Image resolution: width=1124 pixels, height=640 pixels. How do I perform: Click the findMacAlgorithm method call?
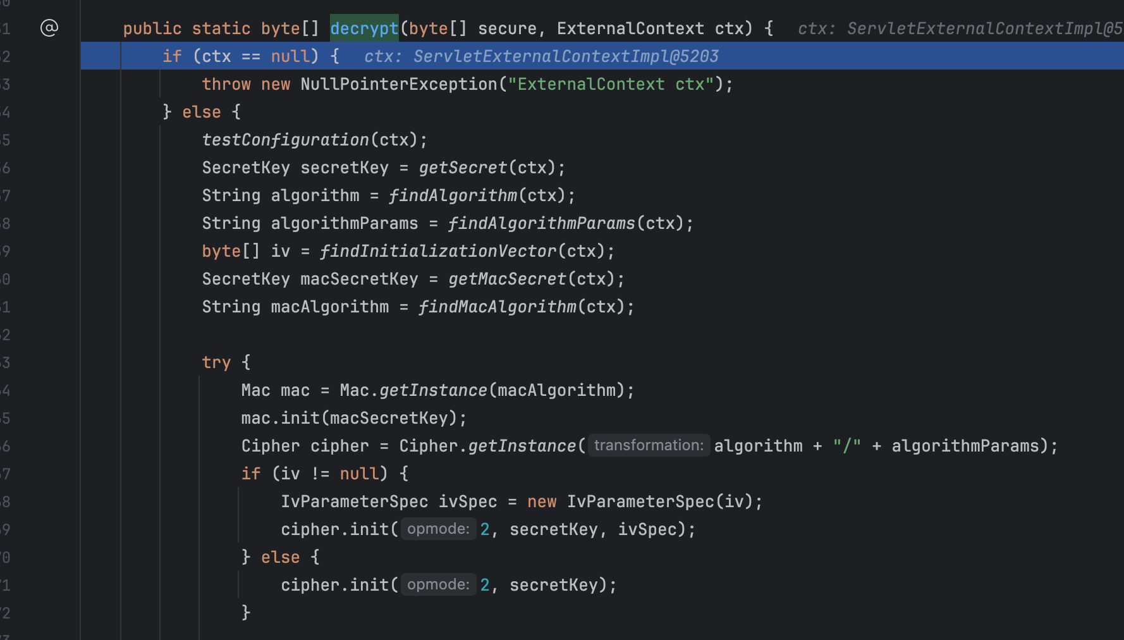(x=497, y=307)
